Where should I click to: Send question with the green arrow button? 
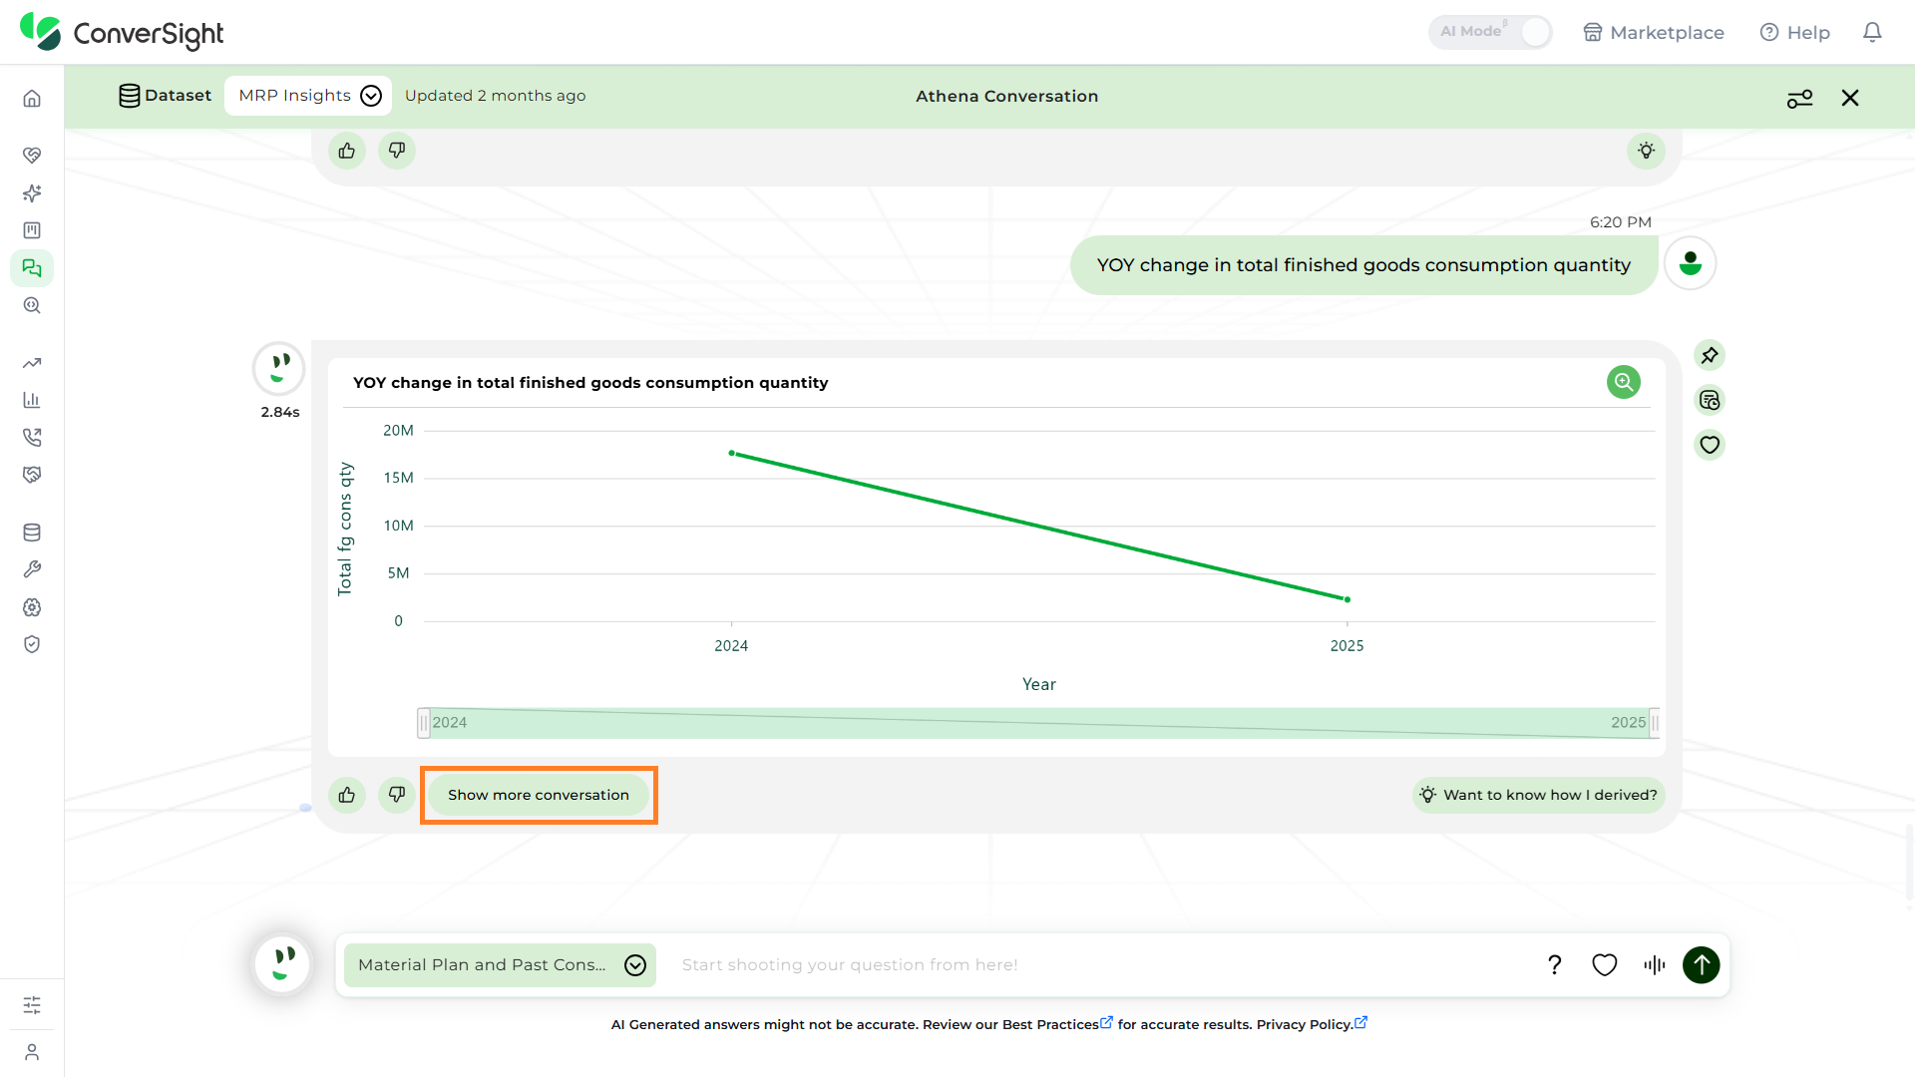pyautogui.click(x=1702, y=964)
